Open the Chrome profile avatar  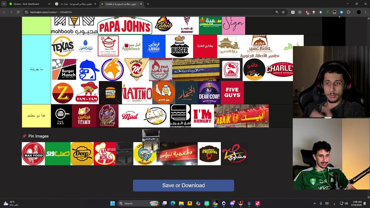tap(359, 12)
